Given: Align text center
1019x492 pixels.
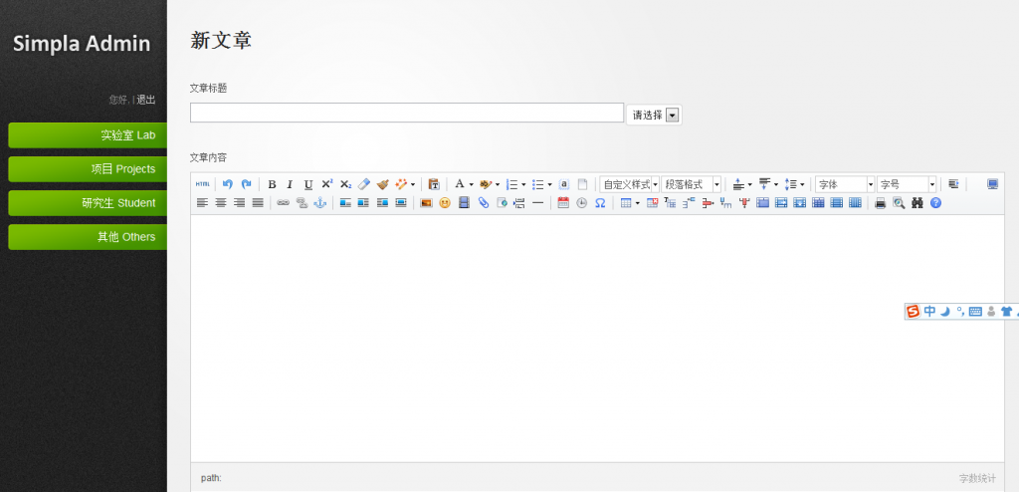Looking at the screenshot, I should click(x=221, y=203).
